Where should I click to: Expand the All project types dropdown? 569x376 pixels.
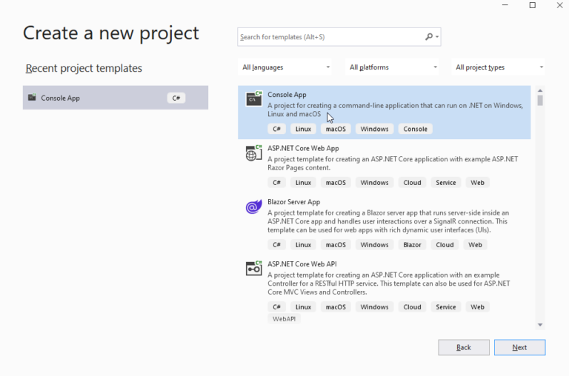499,67
